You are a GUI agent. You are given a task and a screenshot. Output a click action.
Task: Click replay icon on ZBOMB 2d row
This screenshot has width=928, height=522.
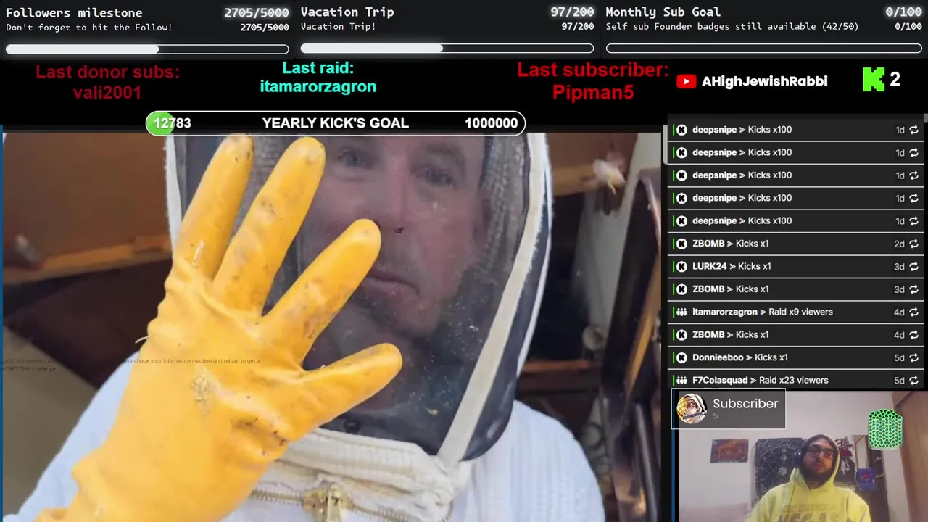pyautogui.click(x=913, y=244)
